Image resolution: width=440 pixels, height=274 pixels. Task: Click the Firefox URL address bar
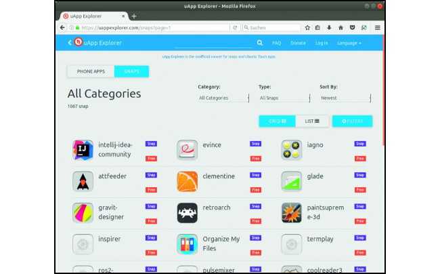click(x=154, y=28)
